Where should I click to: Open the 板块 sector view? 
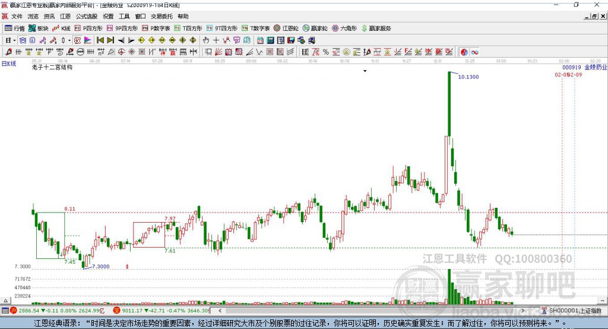click(39, 29)
